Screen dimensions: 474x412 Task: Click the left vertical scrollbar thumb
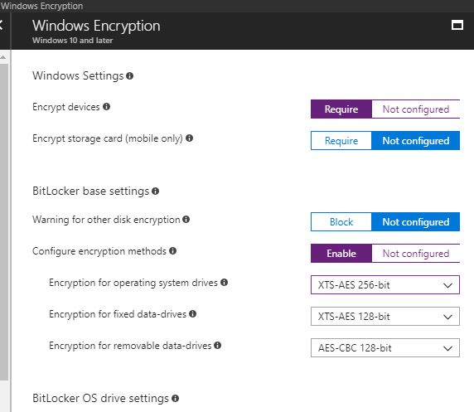click(x=3, y=222)
